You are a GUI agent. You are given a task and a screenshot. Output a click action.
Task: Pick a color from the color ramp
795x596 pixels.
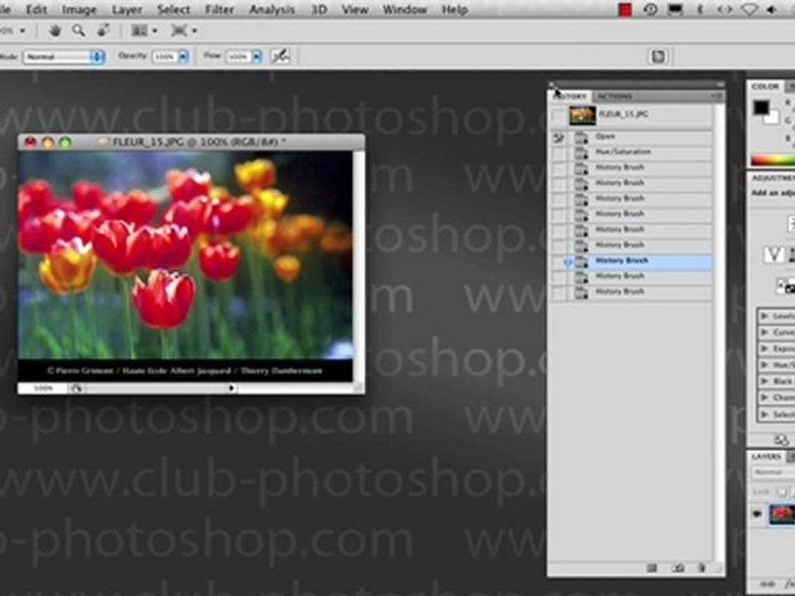773,160
